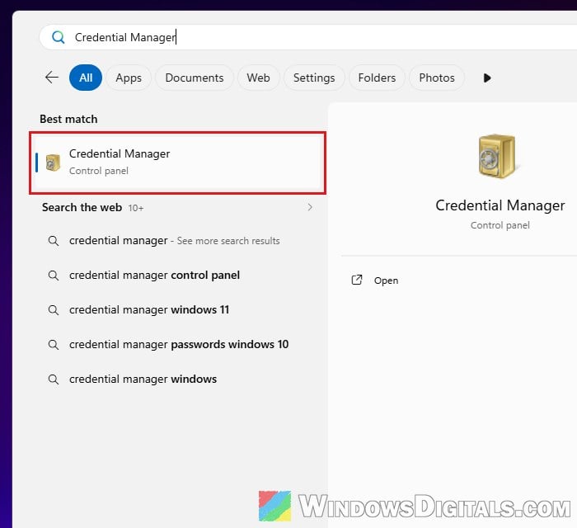The width and height of the screenshot is (577, 528).
Task: Click magnifier icon beside 'credential manager windows'
Action: tap(54, 379)
